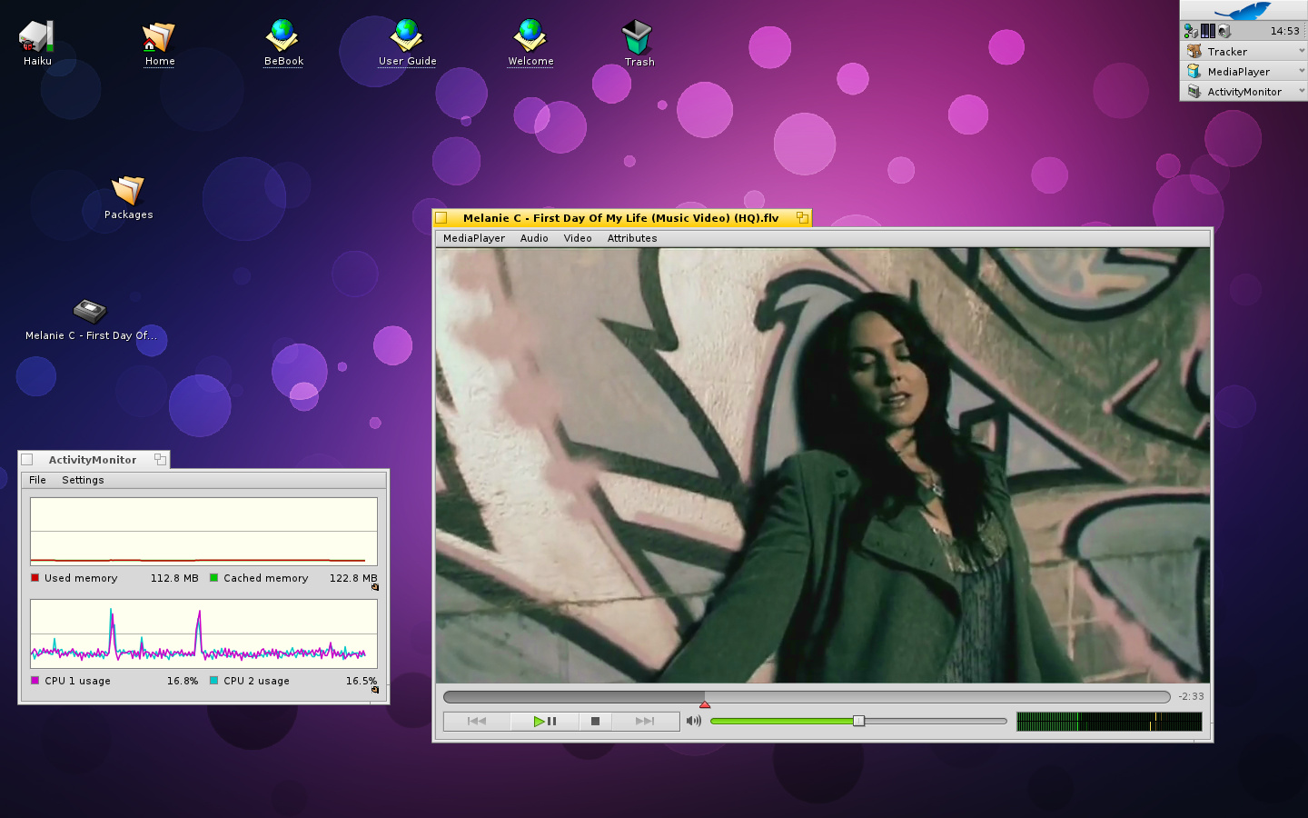Click the memory usage graph
The height and width of the screenshot is (818, 1308).
[x=203, y=532]
